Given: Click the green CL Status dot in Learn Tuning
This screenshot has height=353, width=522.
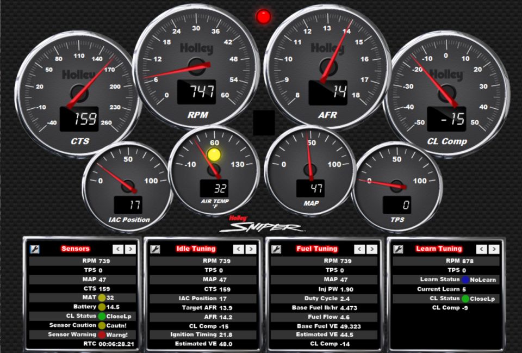Looking at the screenshot, I should point(465,299).
